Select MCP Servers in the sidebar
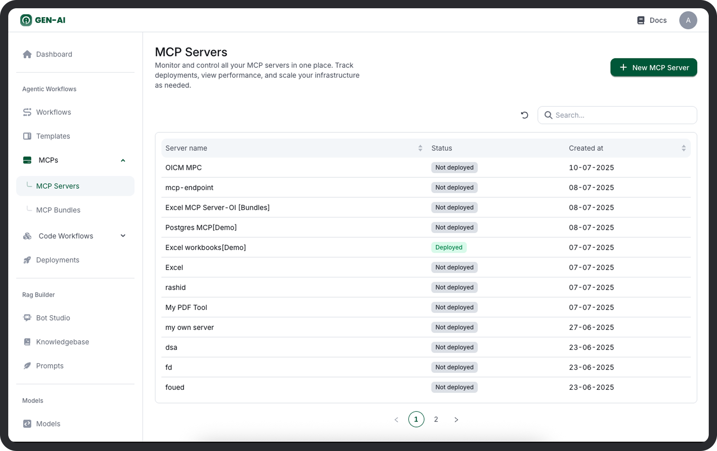The width and height of the screenshot is (717, 451). tap(58, 186)
